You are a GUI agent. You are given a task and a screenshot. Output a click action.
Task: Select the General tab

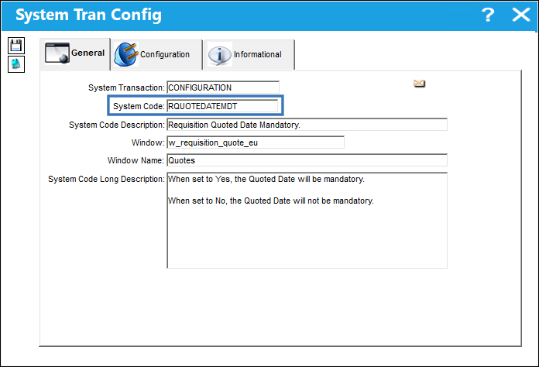click(x=75, y=54)
